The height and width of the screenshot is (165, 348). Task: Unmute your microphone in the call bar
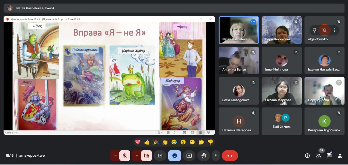point(125,156)
